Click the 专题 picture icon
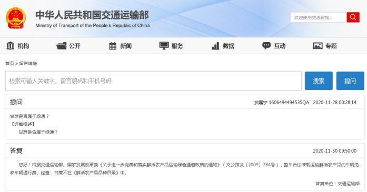Screen dimensions: 367x192 (318, 46)
